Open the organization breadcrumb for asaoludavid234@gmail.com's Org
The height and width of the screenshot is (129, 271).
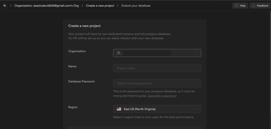(x=46, y=5)
